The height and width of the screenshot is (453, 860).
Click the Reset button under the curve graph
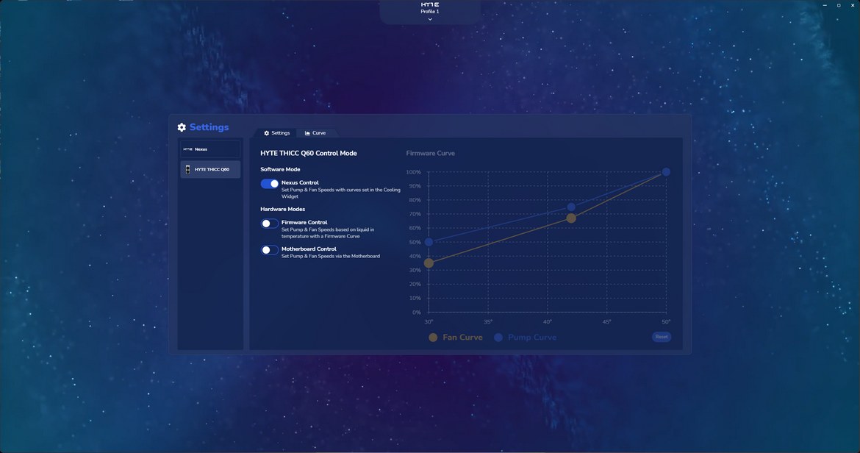(x=662, y=337)
